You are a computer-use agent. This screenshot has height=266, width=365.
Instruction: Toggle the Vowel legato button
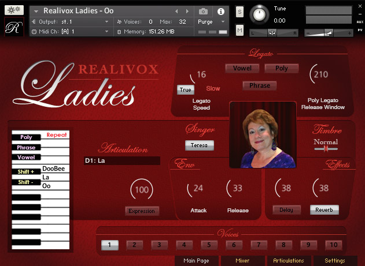click(x=242, y=68)
